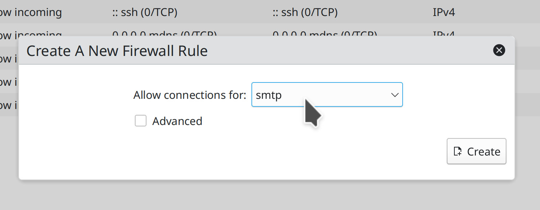Viewport: 540px width, 210px height.
Task: Click the first ":: ssh (0/TCP)" source cell
Action: coord(145,12)
